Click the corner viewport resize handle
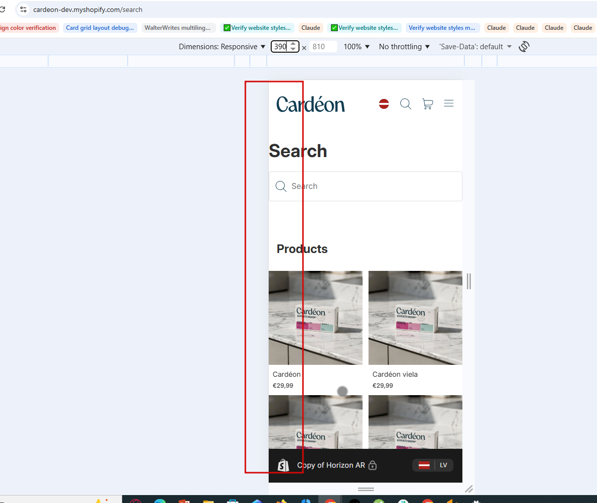The width and height of the screenshot is (597, 503). (469, 489)
